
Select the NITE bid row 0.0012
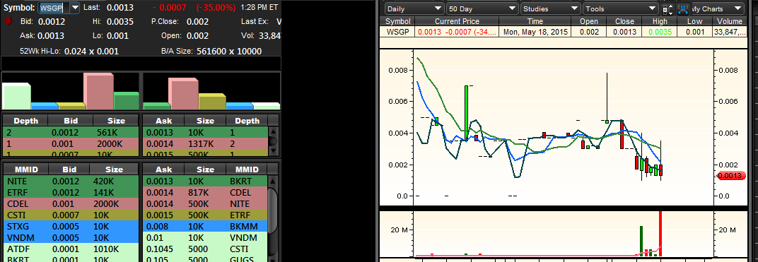[71, 181]
